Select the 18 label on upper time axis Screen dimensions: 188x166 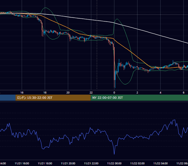[x=45, y=93]
